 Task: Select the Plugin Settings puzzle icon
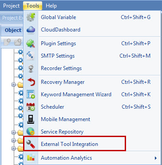tap(31, 43)
